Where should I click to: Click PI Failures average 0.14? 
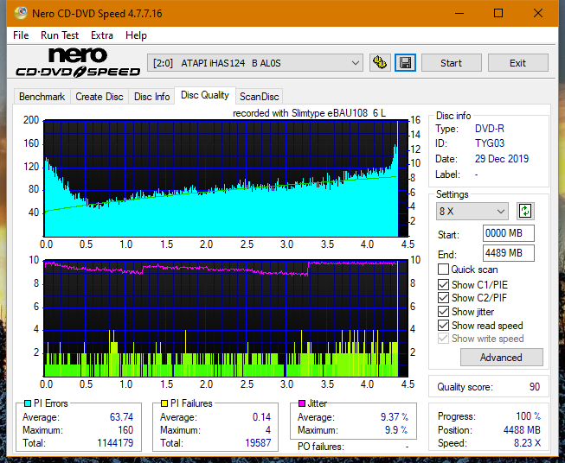[261, 417]
